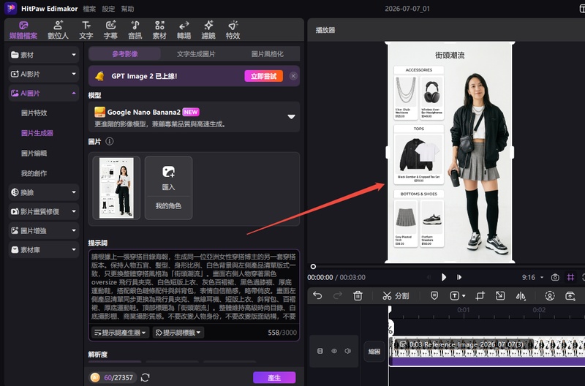Open the 媒體檔案 media tab
The height and width of the screenshot is (386, 585).
(23, 30)
